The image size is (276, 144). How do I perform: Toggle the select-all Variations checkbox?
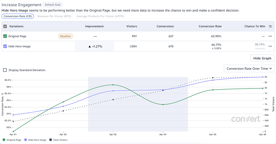(5, 26)
